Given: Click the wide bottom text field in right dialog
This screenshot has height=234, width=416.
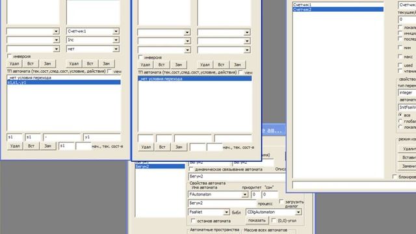Looking at the screenshot, I should (354, 185).
